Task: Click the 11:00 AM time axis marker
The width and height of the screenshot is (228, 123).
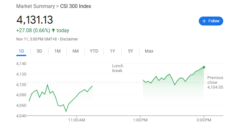Action: [x=77, y=120]
